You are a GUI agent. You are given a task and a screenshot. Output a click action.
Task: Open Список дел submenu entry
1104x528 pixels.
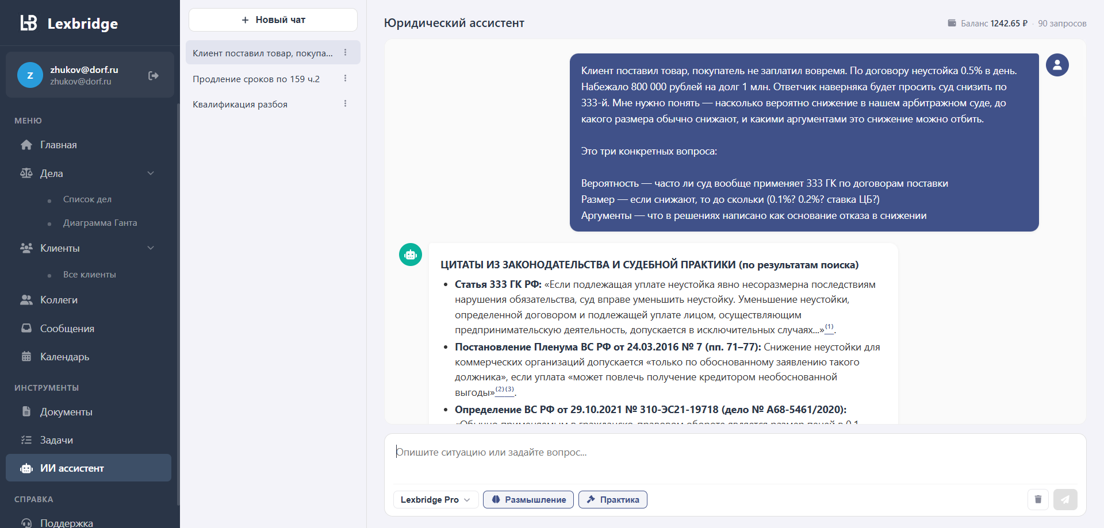click(x=87, y=199)
